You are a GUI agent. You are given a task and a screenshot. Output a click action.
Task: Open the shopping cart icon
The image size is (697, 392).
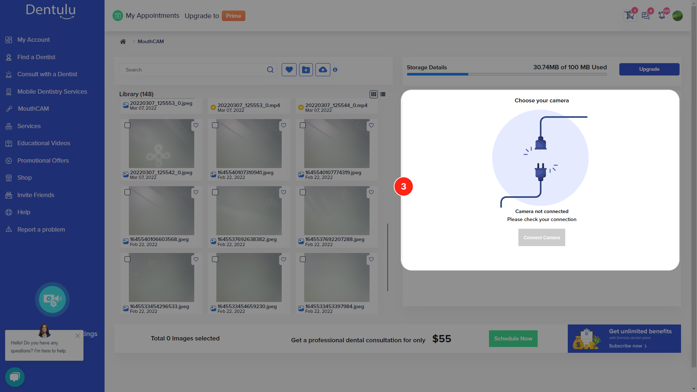click(630, 16)
